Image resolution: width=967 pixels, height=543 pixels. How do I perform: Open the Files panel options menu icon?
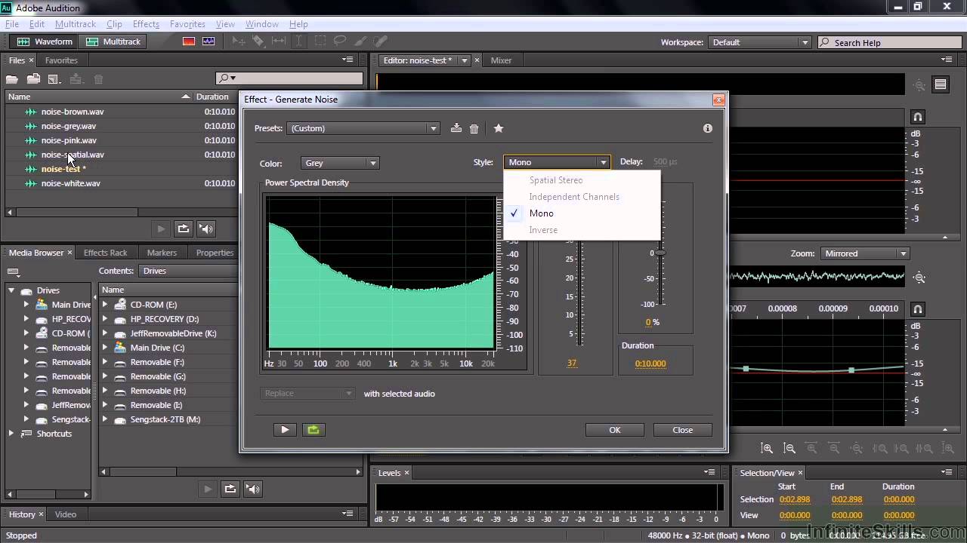pyautogui.click(x=348, y=60)
